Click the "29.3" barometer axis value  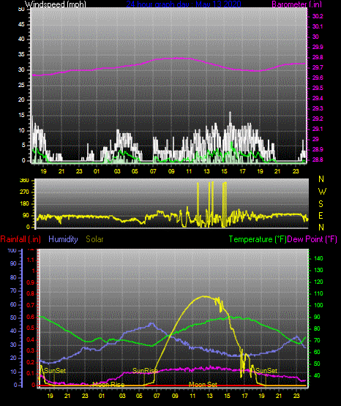318,108
